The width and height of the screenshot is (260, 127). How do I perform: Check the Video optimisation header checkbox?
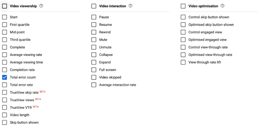click(x=183, y=6)
